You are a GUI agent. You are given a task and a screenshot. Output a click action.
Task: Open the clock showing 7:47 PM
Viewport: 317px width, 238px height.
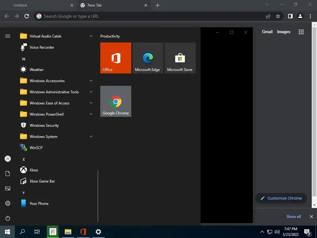coord(290,232)
